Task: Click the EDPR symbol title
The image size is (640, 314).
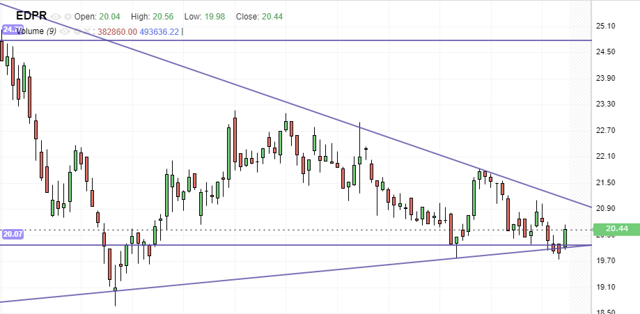Action: [31, 16]
